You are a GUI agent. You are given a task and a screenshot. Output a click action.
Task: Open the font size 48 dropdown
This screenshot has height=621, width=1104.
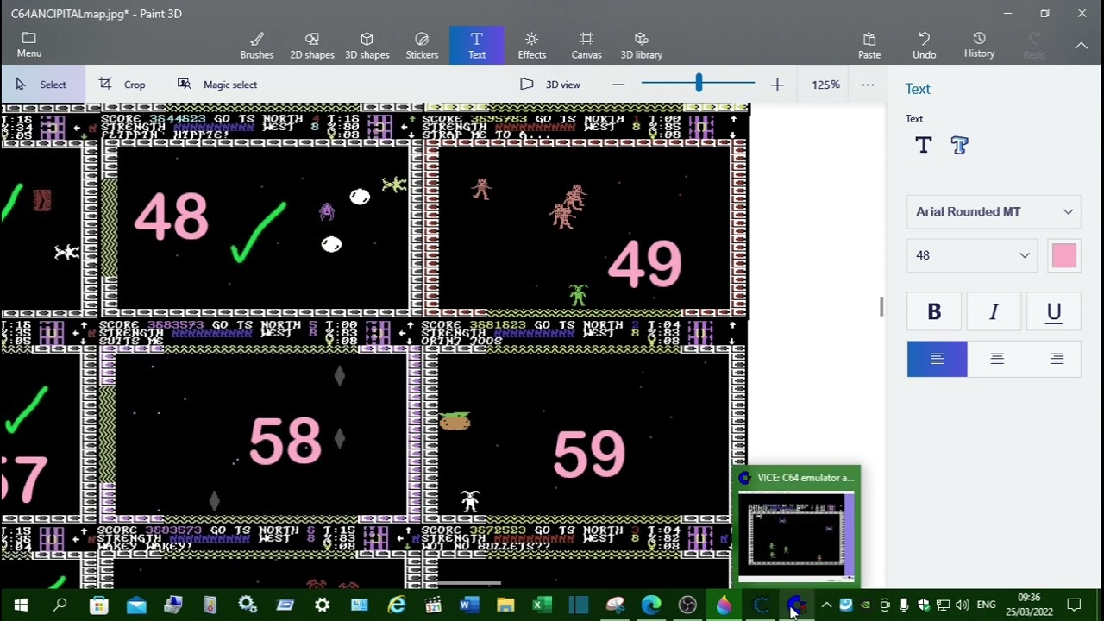(x=973, y=255)
